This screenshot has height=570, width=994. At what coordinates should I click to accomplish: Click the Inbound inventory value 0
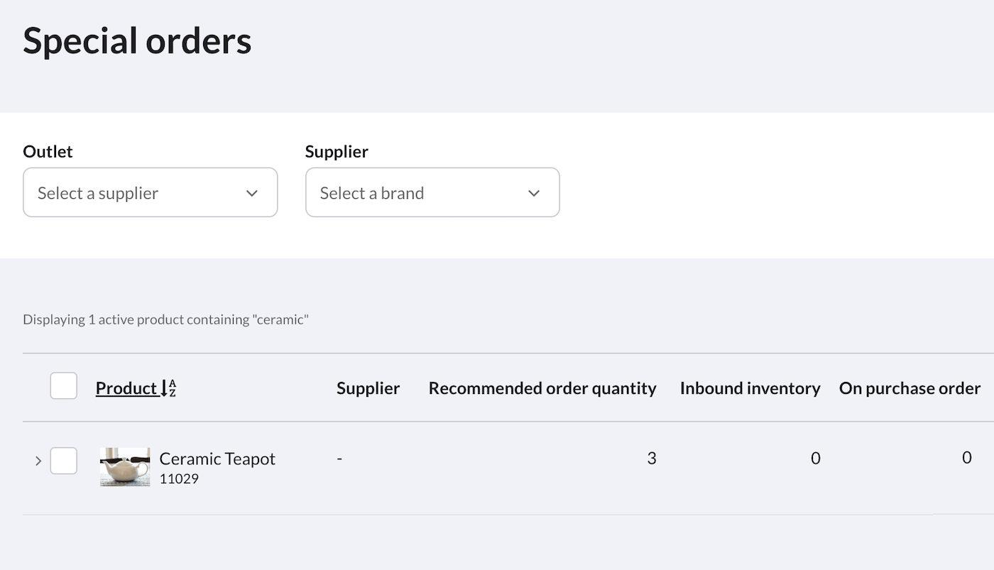click(x=816, y=459)
